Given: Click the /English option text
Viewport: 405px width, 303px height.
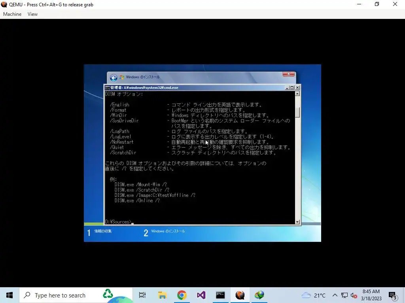Looking at the screenshot, I should click(120, 105).
